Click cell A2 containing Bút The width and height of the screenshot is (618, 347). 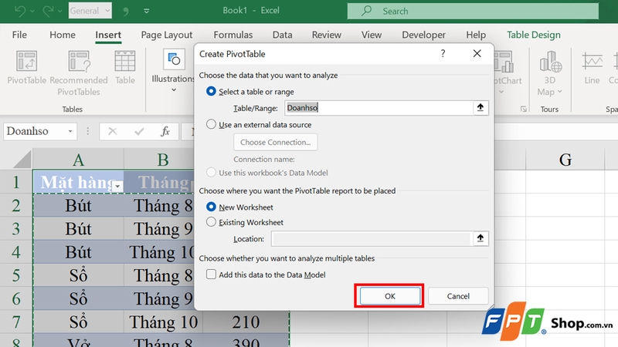(79, 205)
